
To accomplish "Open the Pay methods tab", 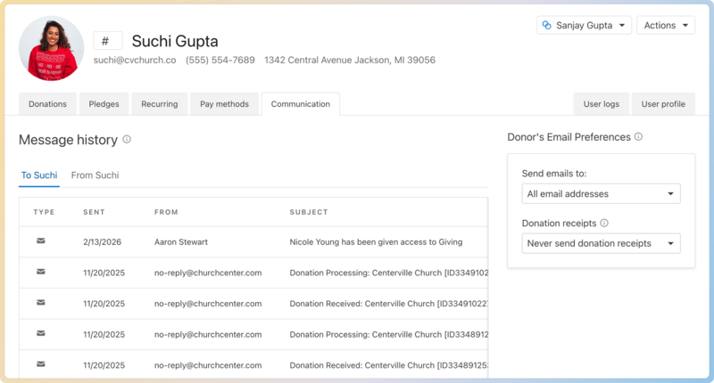I will click(225, 104).
